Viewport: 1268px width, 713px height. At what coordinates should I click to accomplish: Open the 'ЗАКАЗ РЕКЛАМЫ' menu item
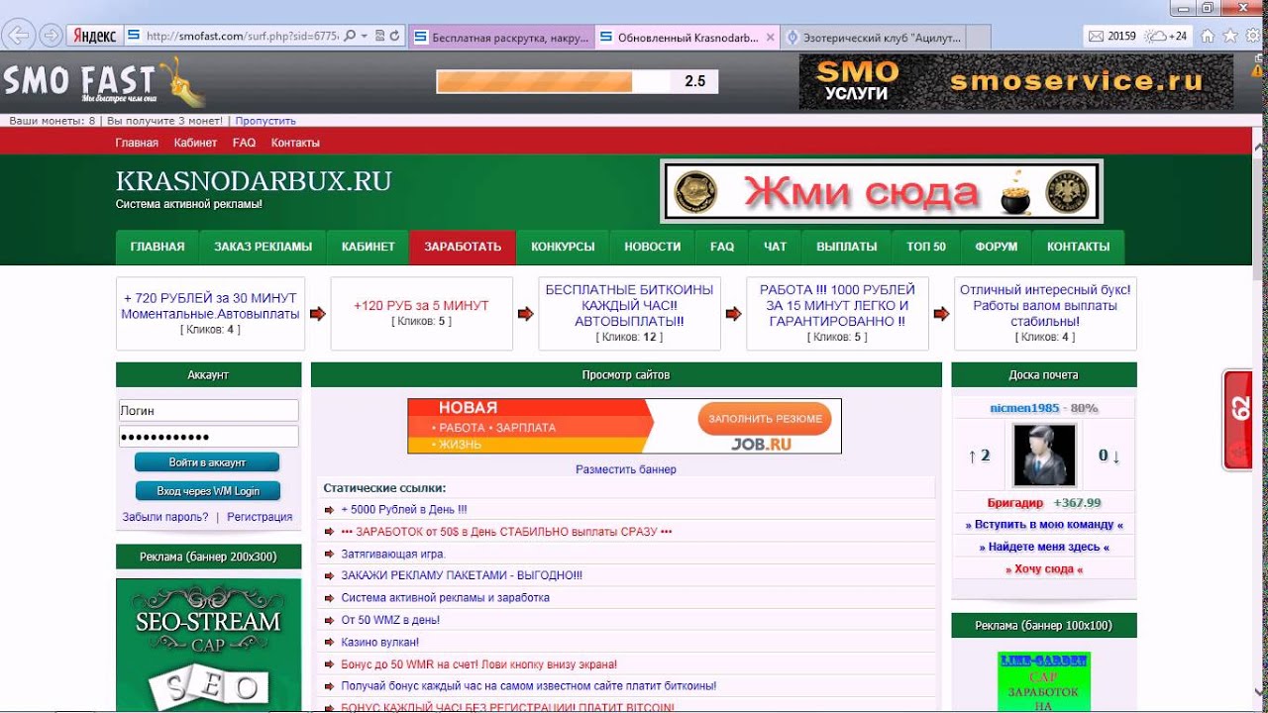tap(264, 248)
